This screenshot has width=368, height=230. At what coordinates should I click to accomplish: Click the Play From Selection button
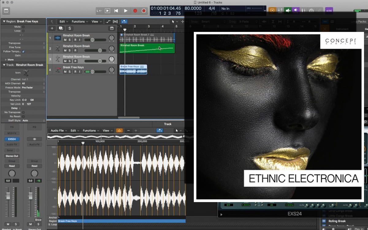107,11
